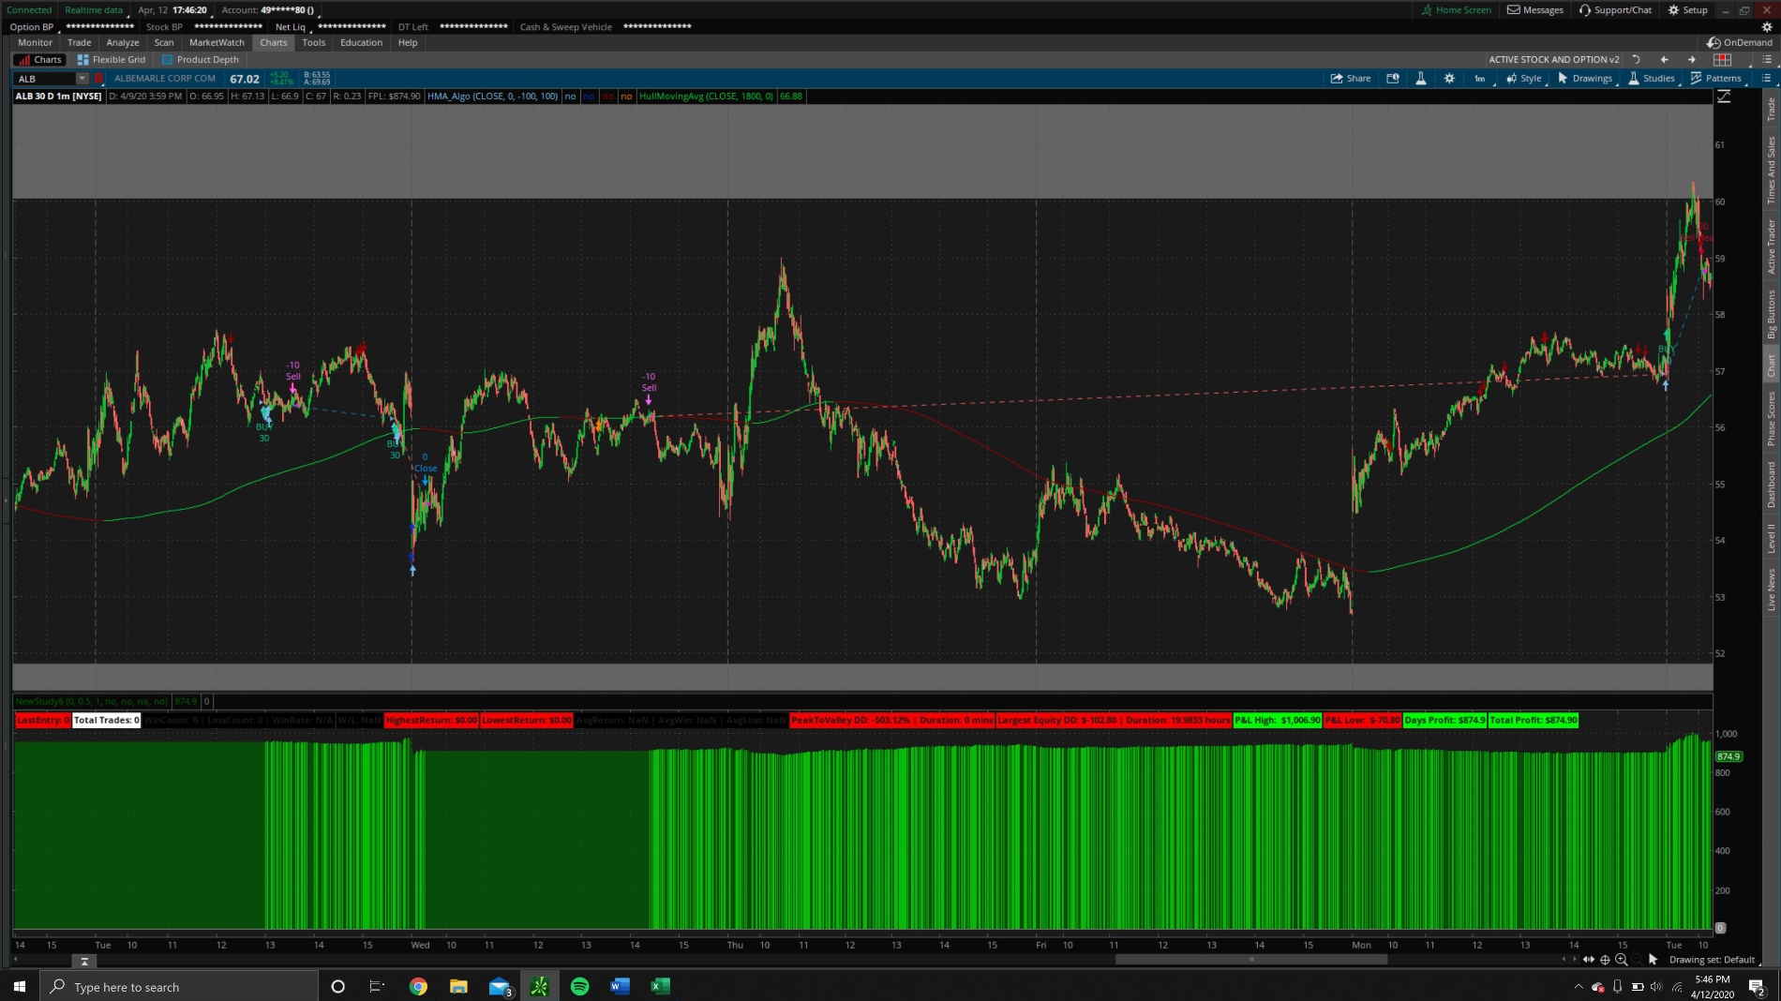1781x1001 pixels.
Task: Open Support/Chat
Action: coord(1616,10)
